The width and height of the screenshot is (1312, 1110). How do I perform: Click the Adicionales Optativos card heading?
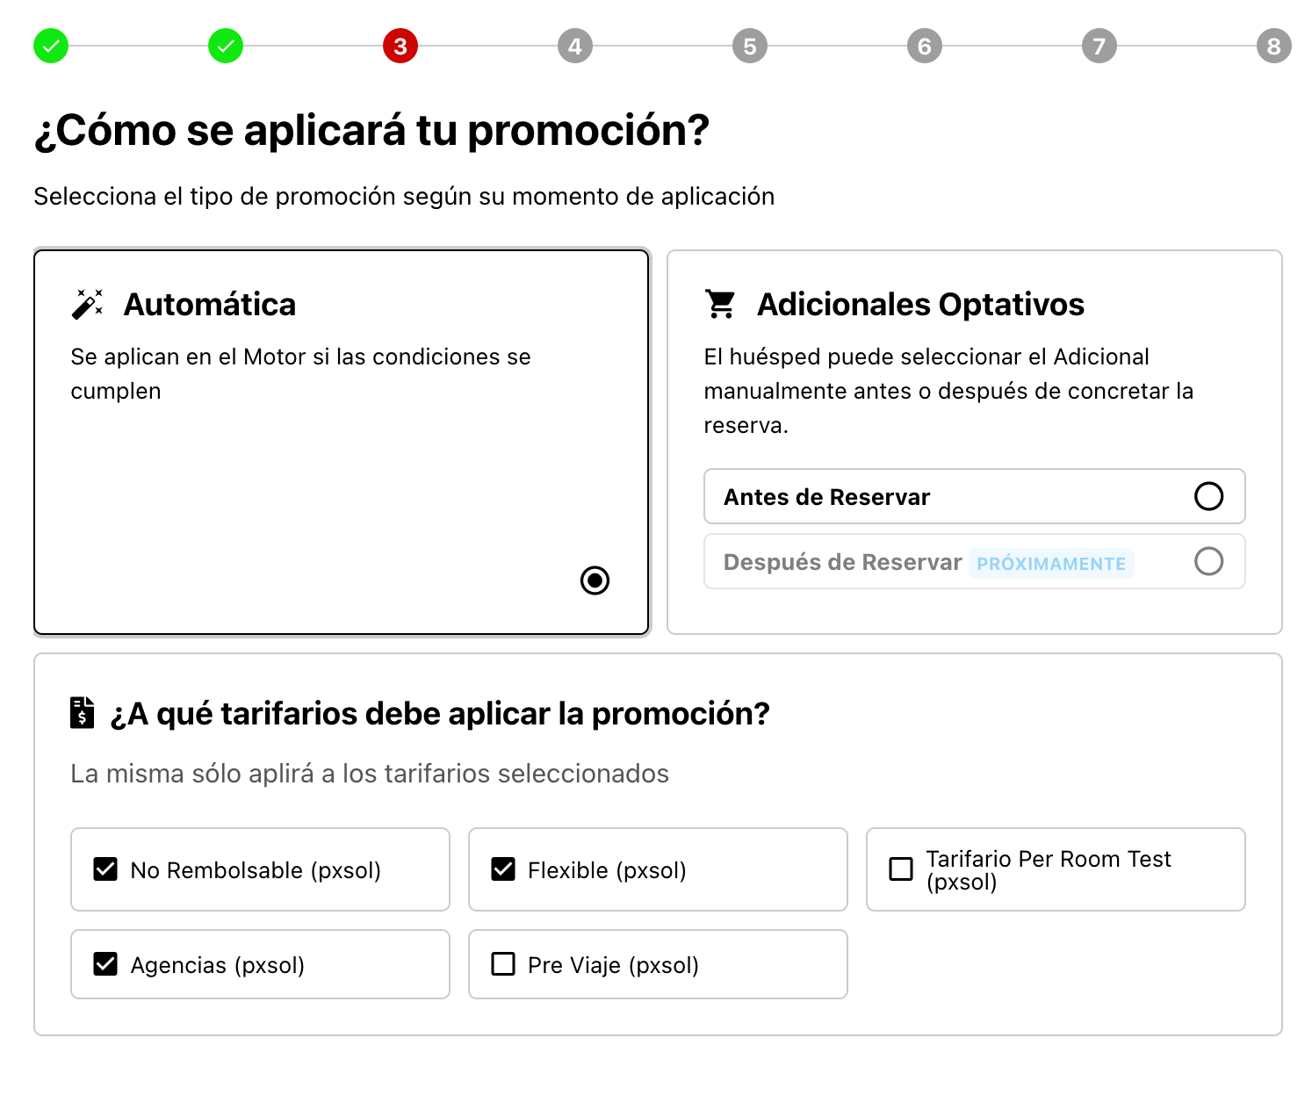click(920, 305)
